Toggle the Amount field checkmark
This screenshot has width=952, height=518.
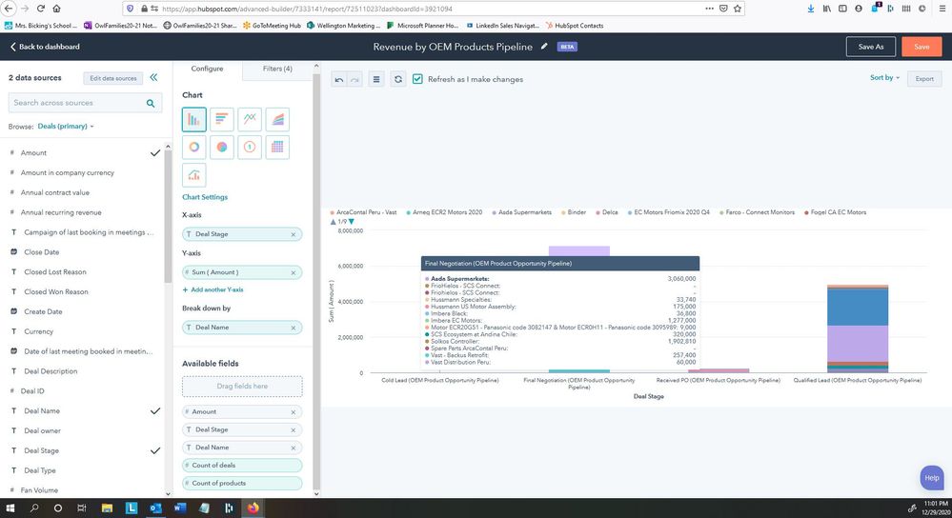click(x=155, y=153)
